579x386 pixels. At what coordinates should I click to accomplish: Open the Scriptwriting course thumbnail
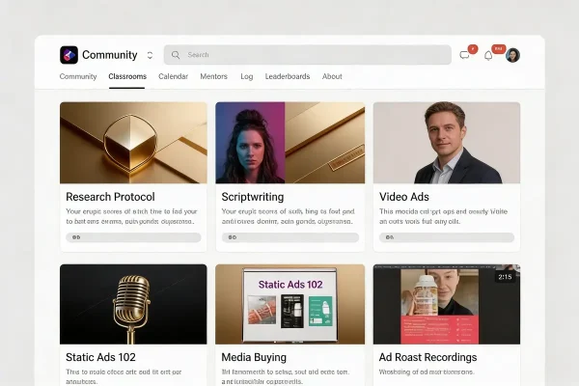(290, 143)
